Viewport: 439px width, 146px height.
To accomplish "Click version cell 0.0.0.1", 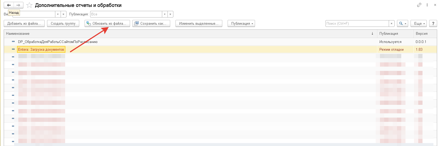I will [425, 42].
